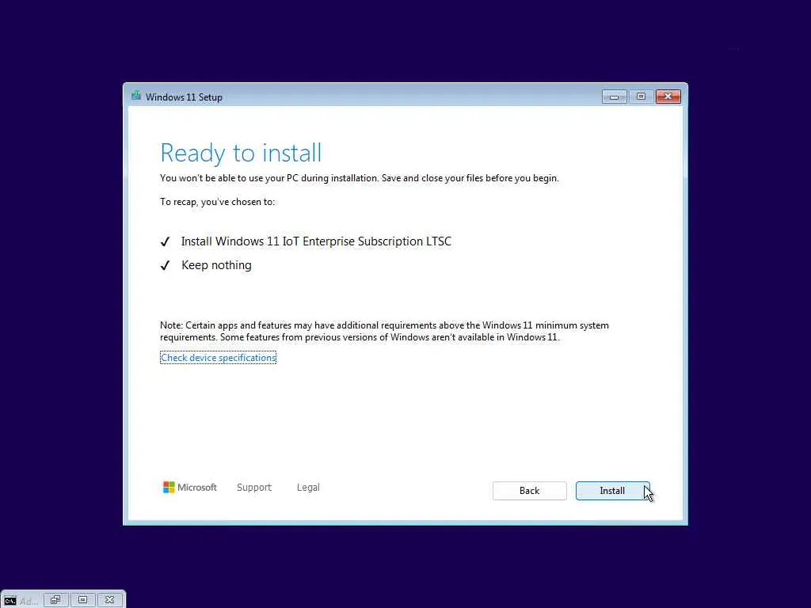Open the Check device specifications link
The width and height of the screenshot is (811, 608).
click(219, 358)
